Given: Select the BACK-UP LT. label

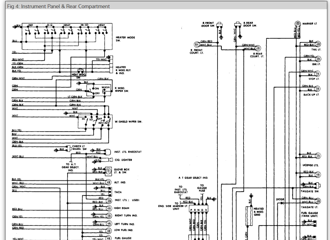Looking at the screenshot, I should [312, 95].
